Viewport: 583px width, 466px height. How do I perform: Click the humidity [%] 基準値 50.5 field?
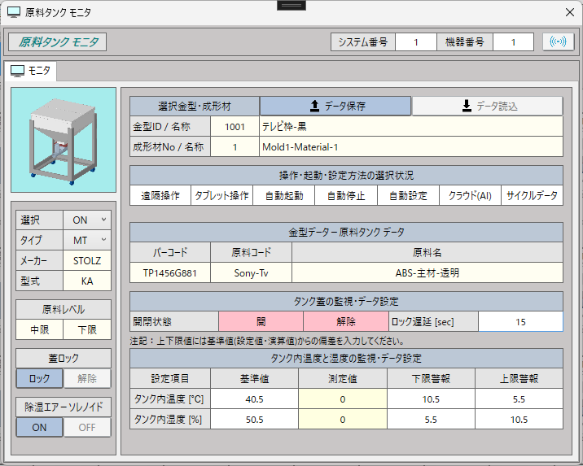coord(254,420)
